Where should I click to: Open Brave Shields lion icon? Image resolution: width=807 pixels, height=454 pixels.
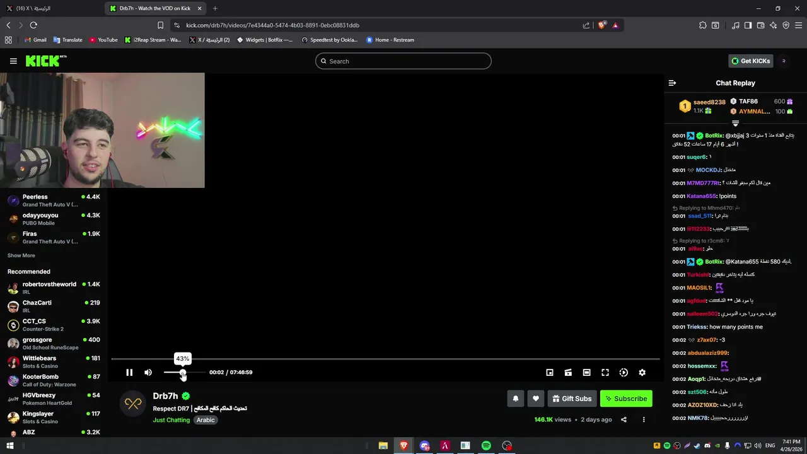click(x=602, y=25)
